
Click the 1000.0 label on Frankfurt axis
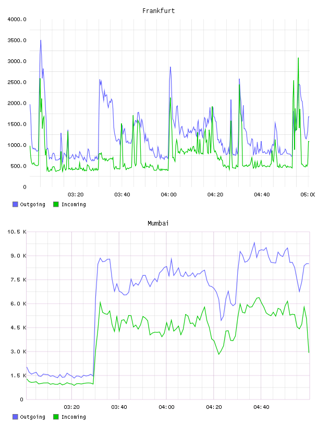coord(17,145)
